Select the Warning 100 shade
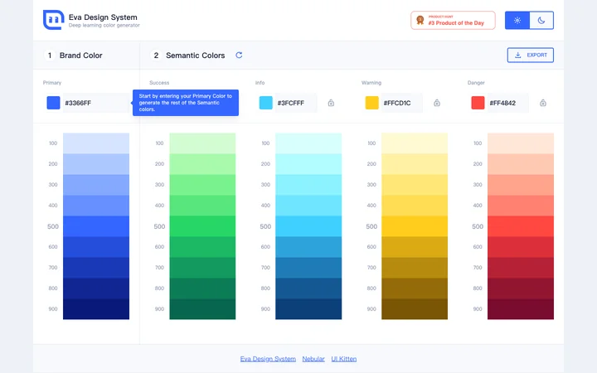Image resolution: width=597 pixels, height=373 pixels. tap(415, 143)
